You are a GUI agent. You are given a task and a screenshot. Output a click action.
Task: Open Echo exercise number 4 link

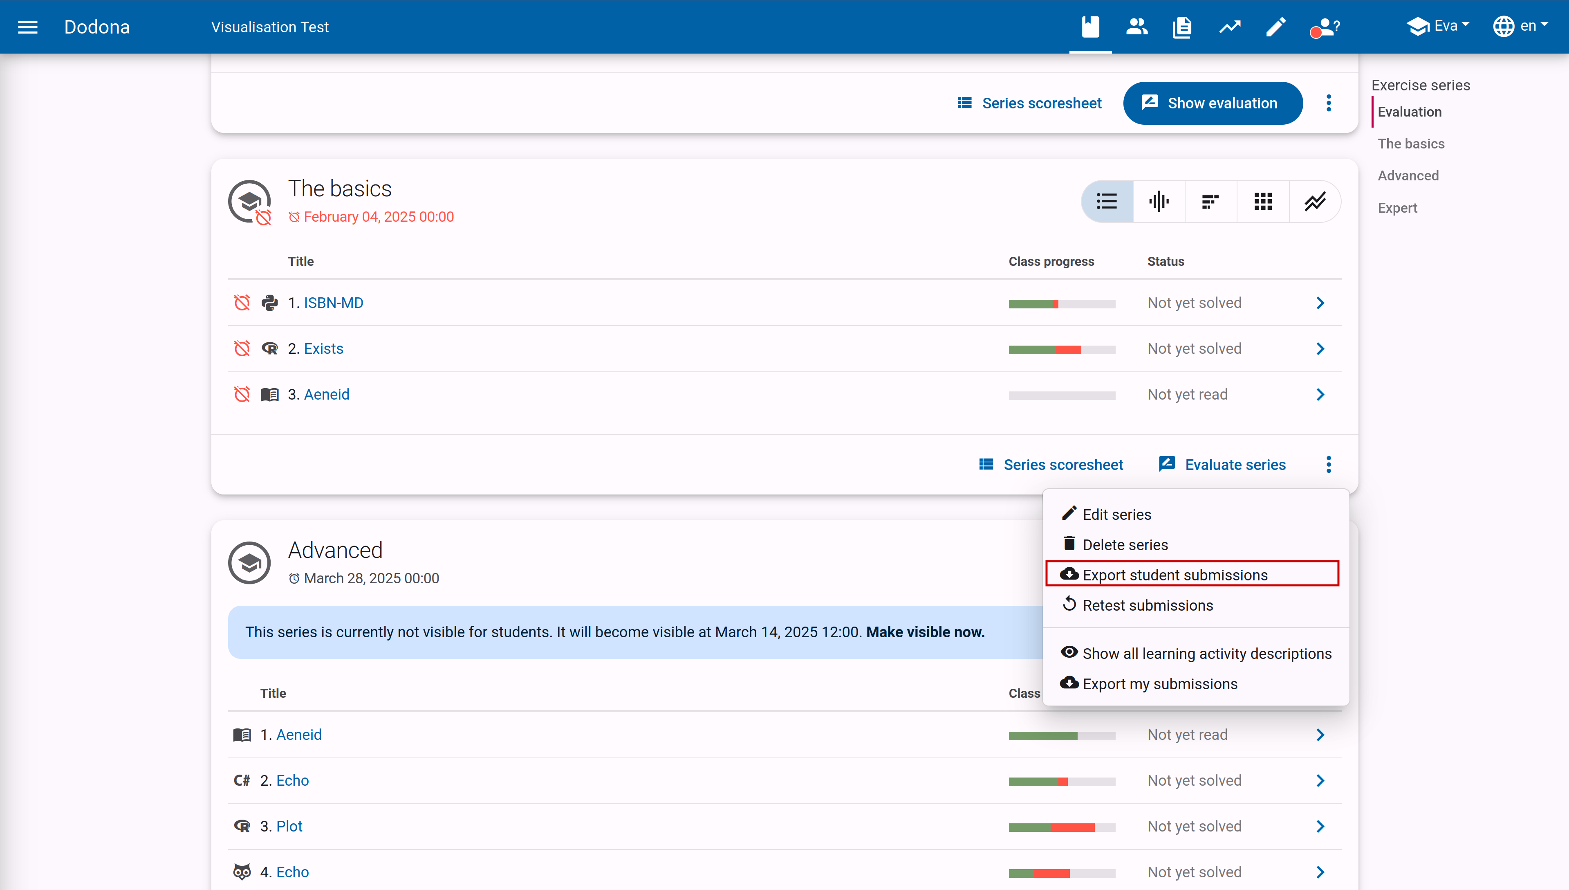[x=293, y=872]
